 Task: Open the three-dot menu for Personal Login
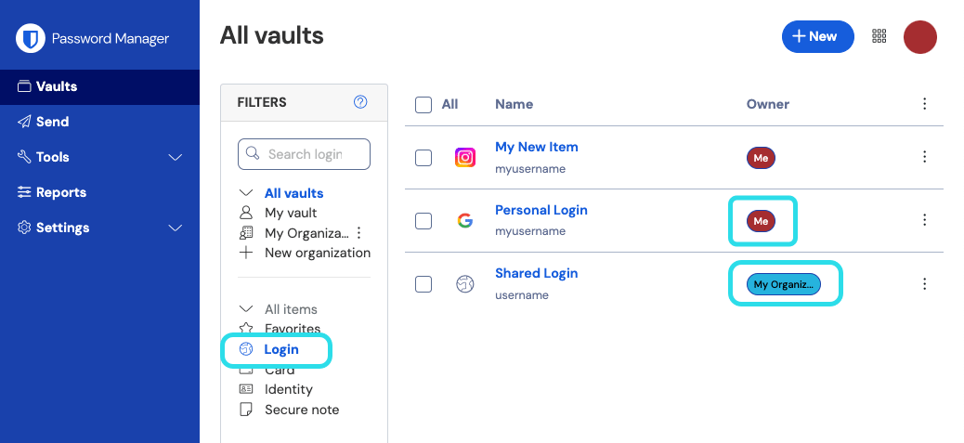(924, 221)
